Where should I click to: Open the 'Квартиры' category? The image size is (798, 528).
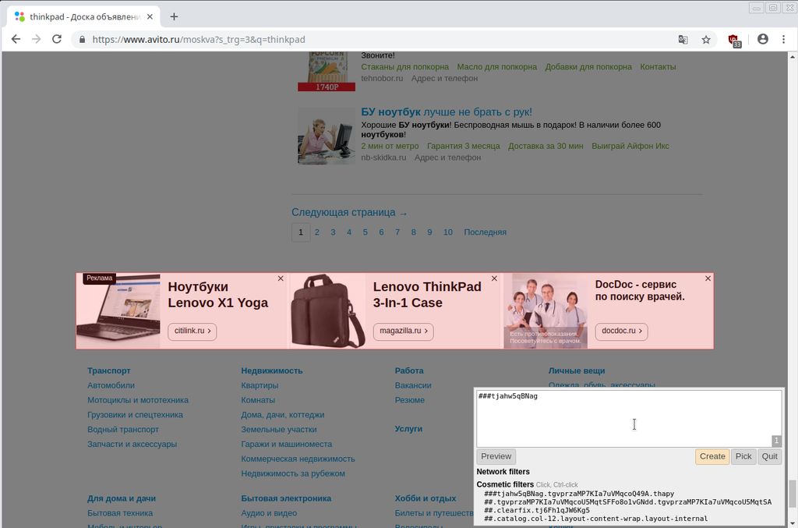260,385
